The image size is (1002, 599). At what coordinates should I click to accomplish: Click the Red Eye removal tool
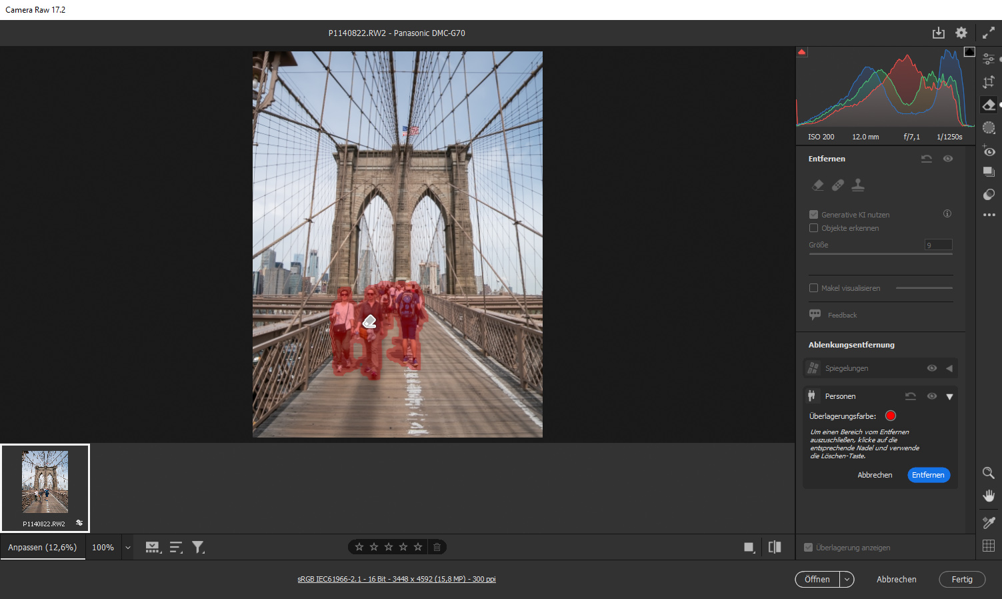pyautogui.click(x=989, y=151)
